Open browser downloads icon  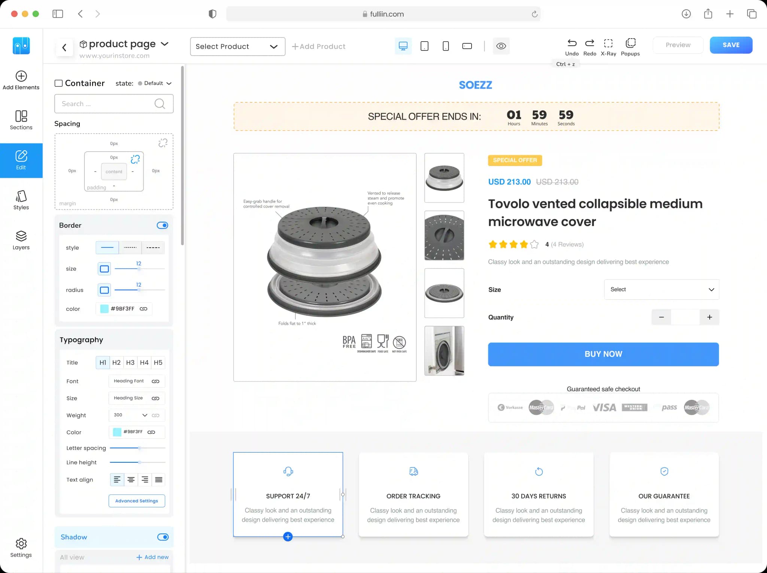pyautogui.click(x=686, y=14)
